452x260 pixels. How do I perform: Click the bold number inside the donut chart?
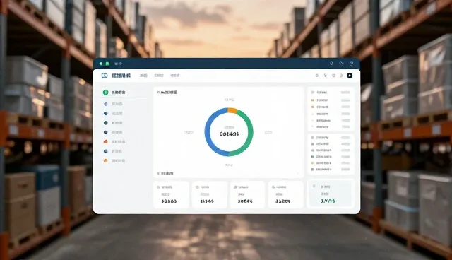229,134
